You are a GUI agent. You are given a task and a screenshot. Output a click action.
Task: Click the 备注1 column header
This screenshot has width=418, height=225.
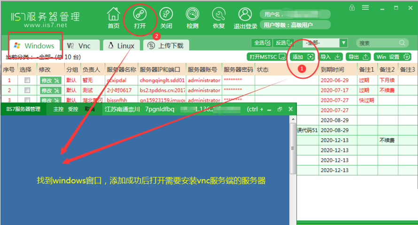tap(366, 70)
